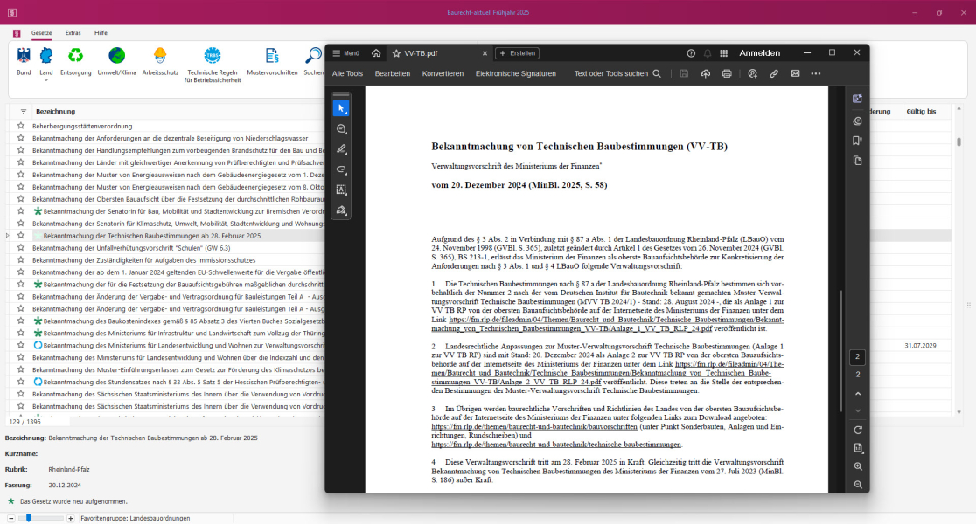Open the bauvorschriften URL link
Viewport: 976px width, 524px height.
[x=534, y=427]
